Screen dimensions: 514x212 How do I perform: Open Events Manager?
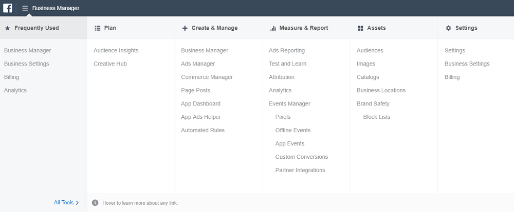click(x=289, y=103)
